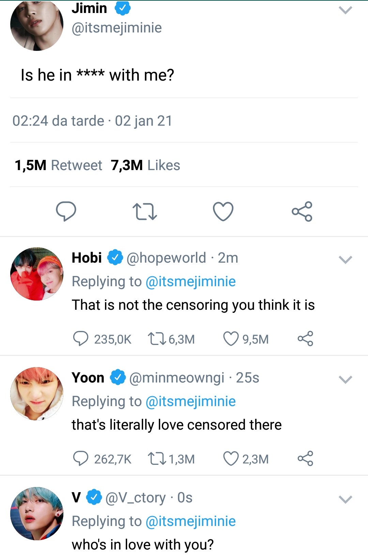Like Yoon's reply tweet
Viewport: 368px width, 556px height.
[231, 459]
